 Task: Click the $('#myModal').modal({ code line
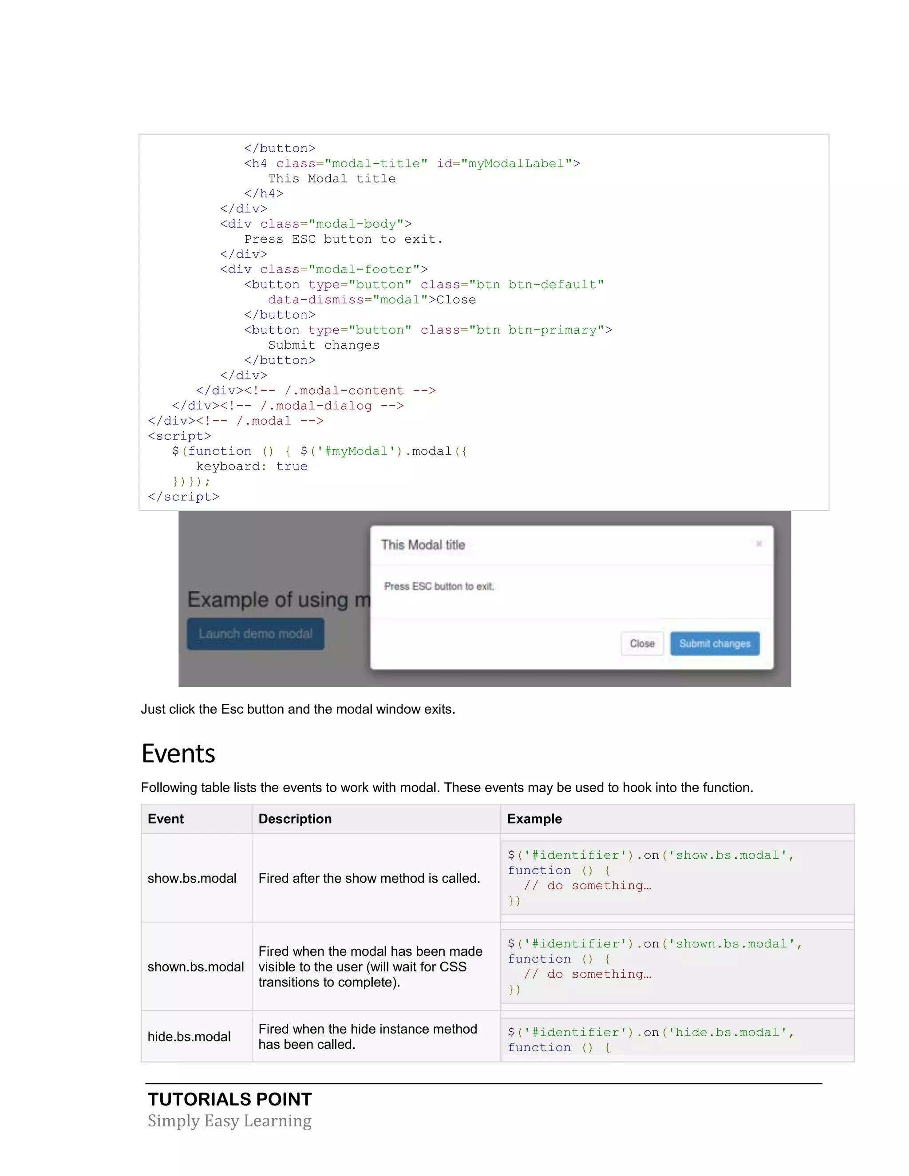tap(320, 451)
